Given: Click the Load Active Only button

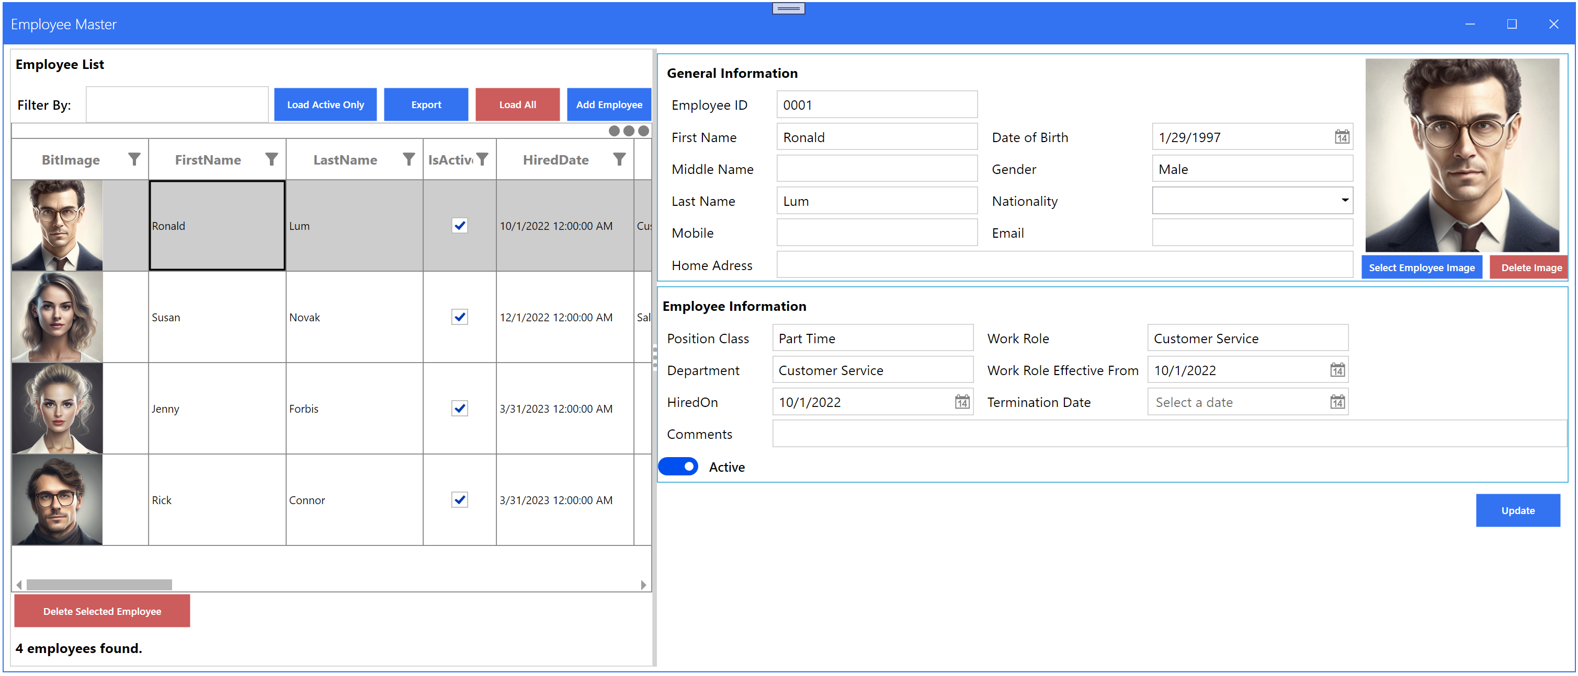Looking at the screenshot, I should tap(325, 104).
